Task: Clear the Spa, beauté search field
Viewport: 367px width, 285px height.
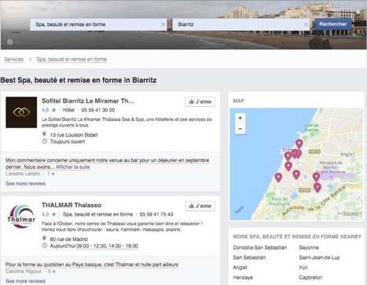Action: click(163, 24)
